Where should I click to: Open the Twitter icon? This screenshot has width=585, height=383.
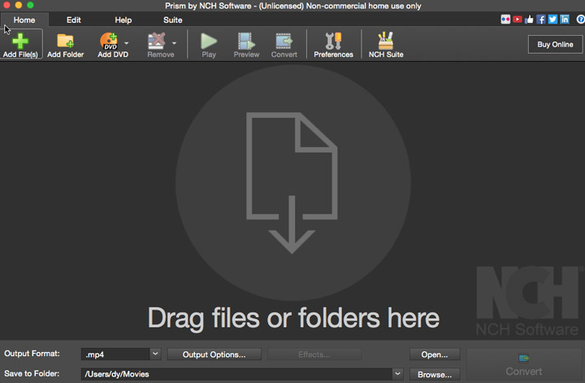[x=553, y=20]
